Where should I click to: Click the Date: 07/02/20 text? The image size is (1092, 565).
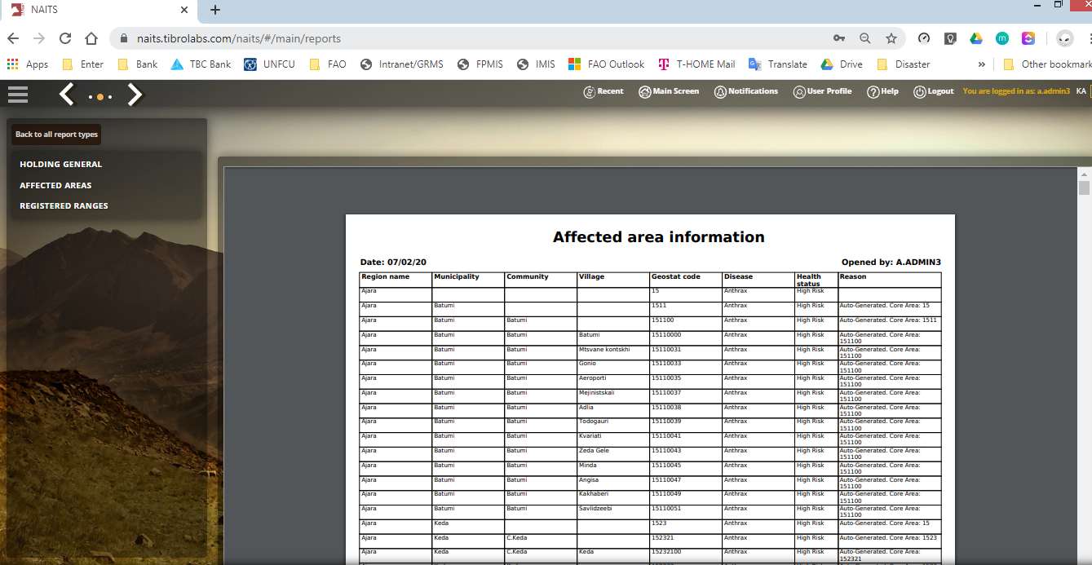[x=393, y=263]
